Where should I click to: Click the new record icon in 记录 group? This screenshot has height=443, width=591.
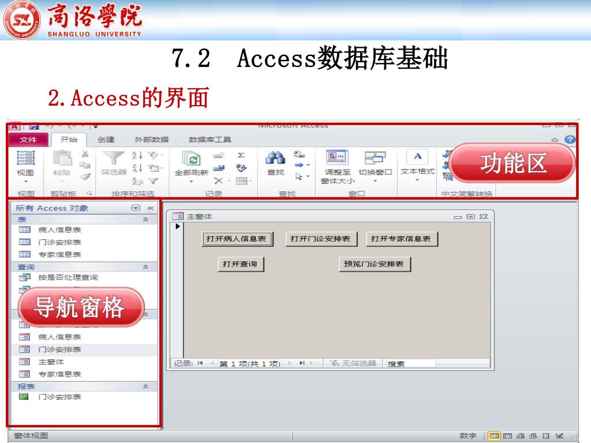coord(218,155)
